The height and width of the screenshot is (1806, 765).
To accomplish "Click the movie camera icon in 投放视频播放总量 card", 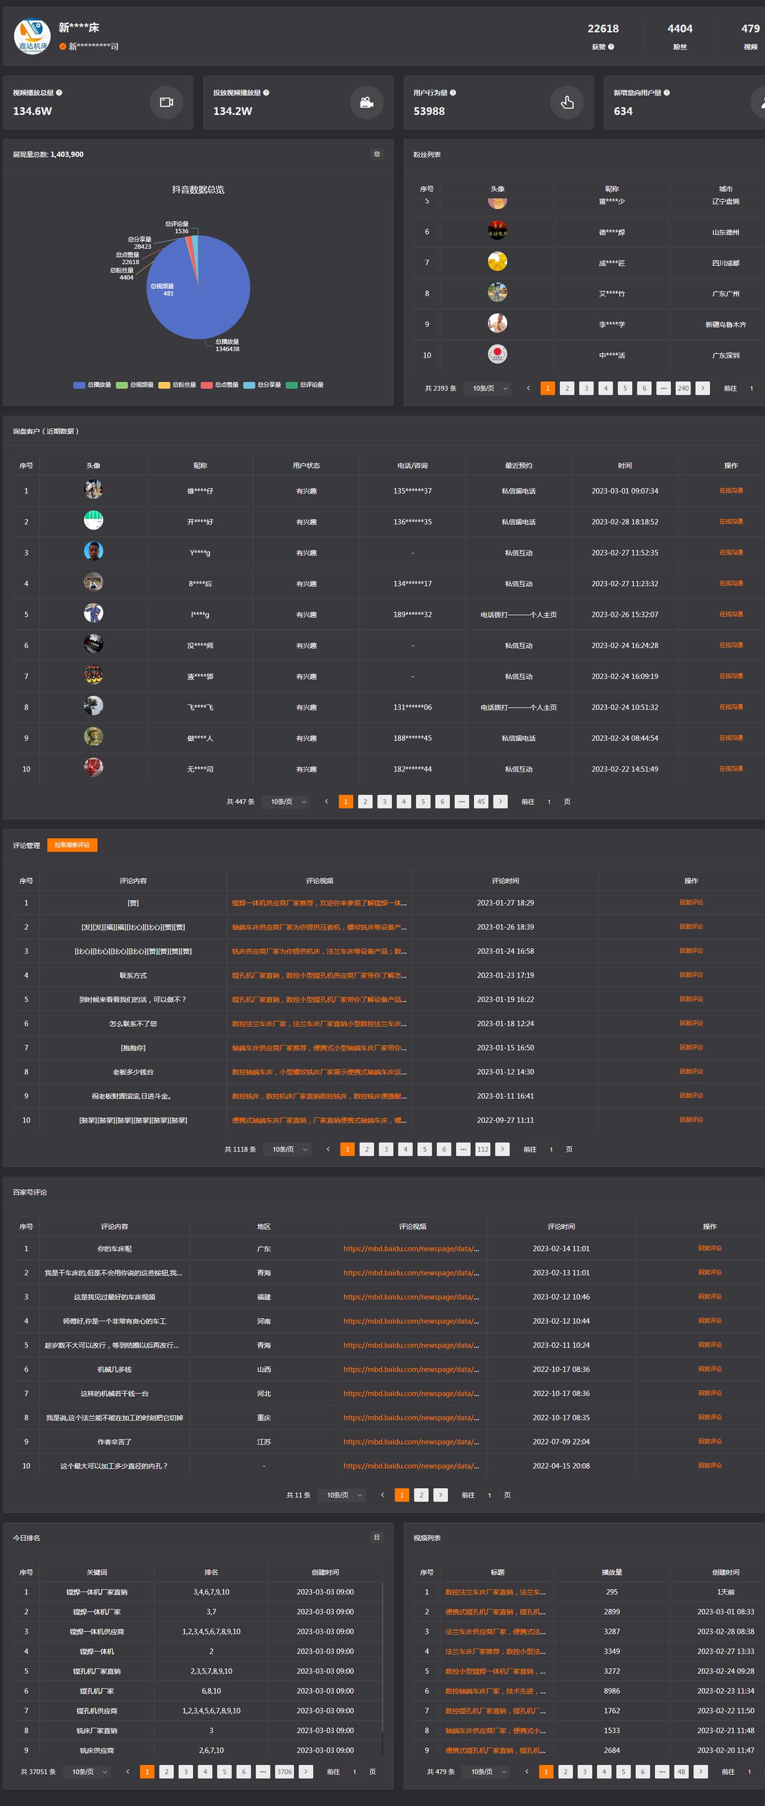I will pos(366,103).
